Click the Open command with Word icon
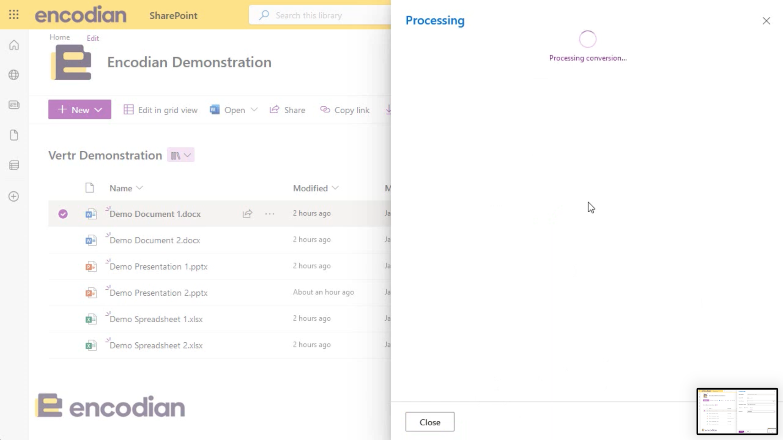783x440 pixels. [228, 110]
